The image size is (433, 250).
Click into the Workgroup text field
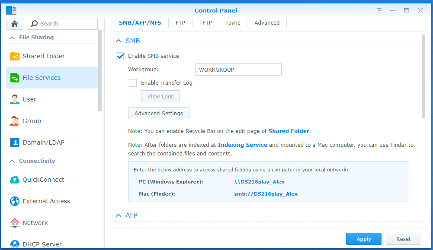tap(238, 70)
